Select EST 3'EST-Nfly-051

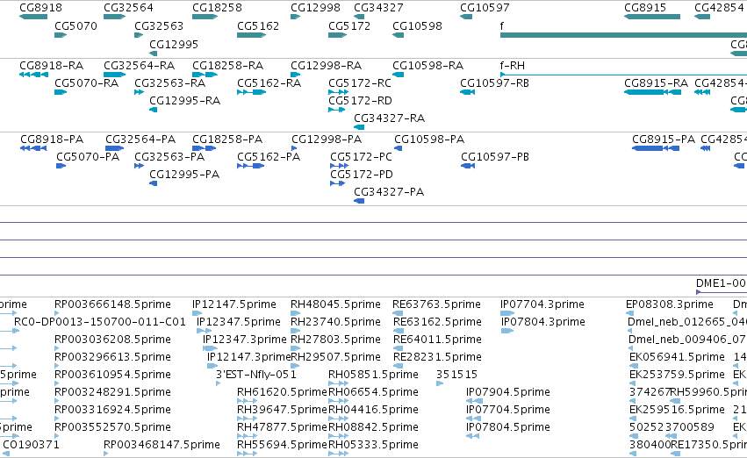point(255,375)
